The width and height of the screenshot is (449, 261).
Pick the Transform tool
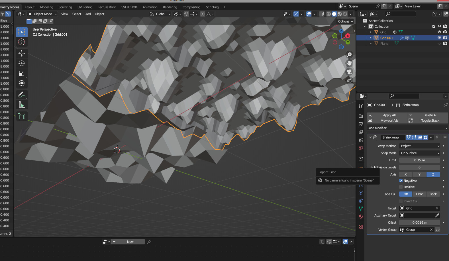tap(22, 83)
